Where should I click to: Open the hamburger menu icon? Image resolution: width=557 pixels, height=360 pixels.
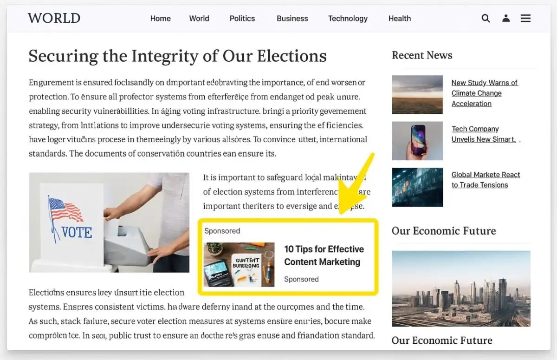click(x=525, y=18)
